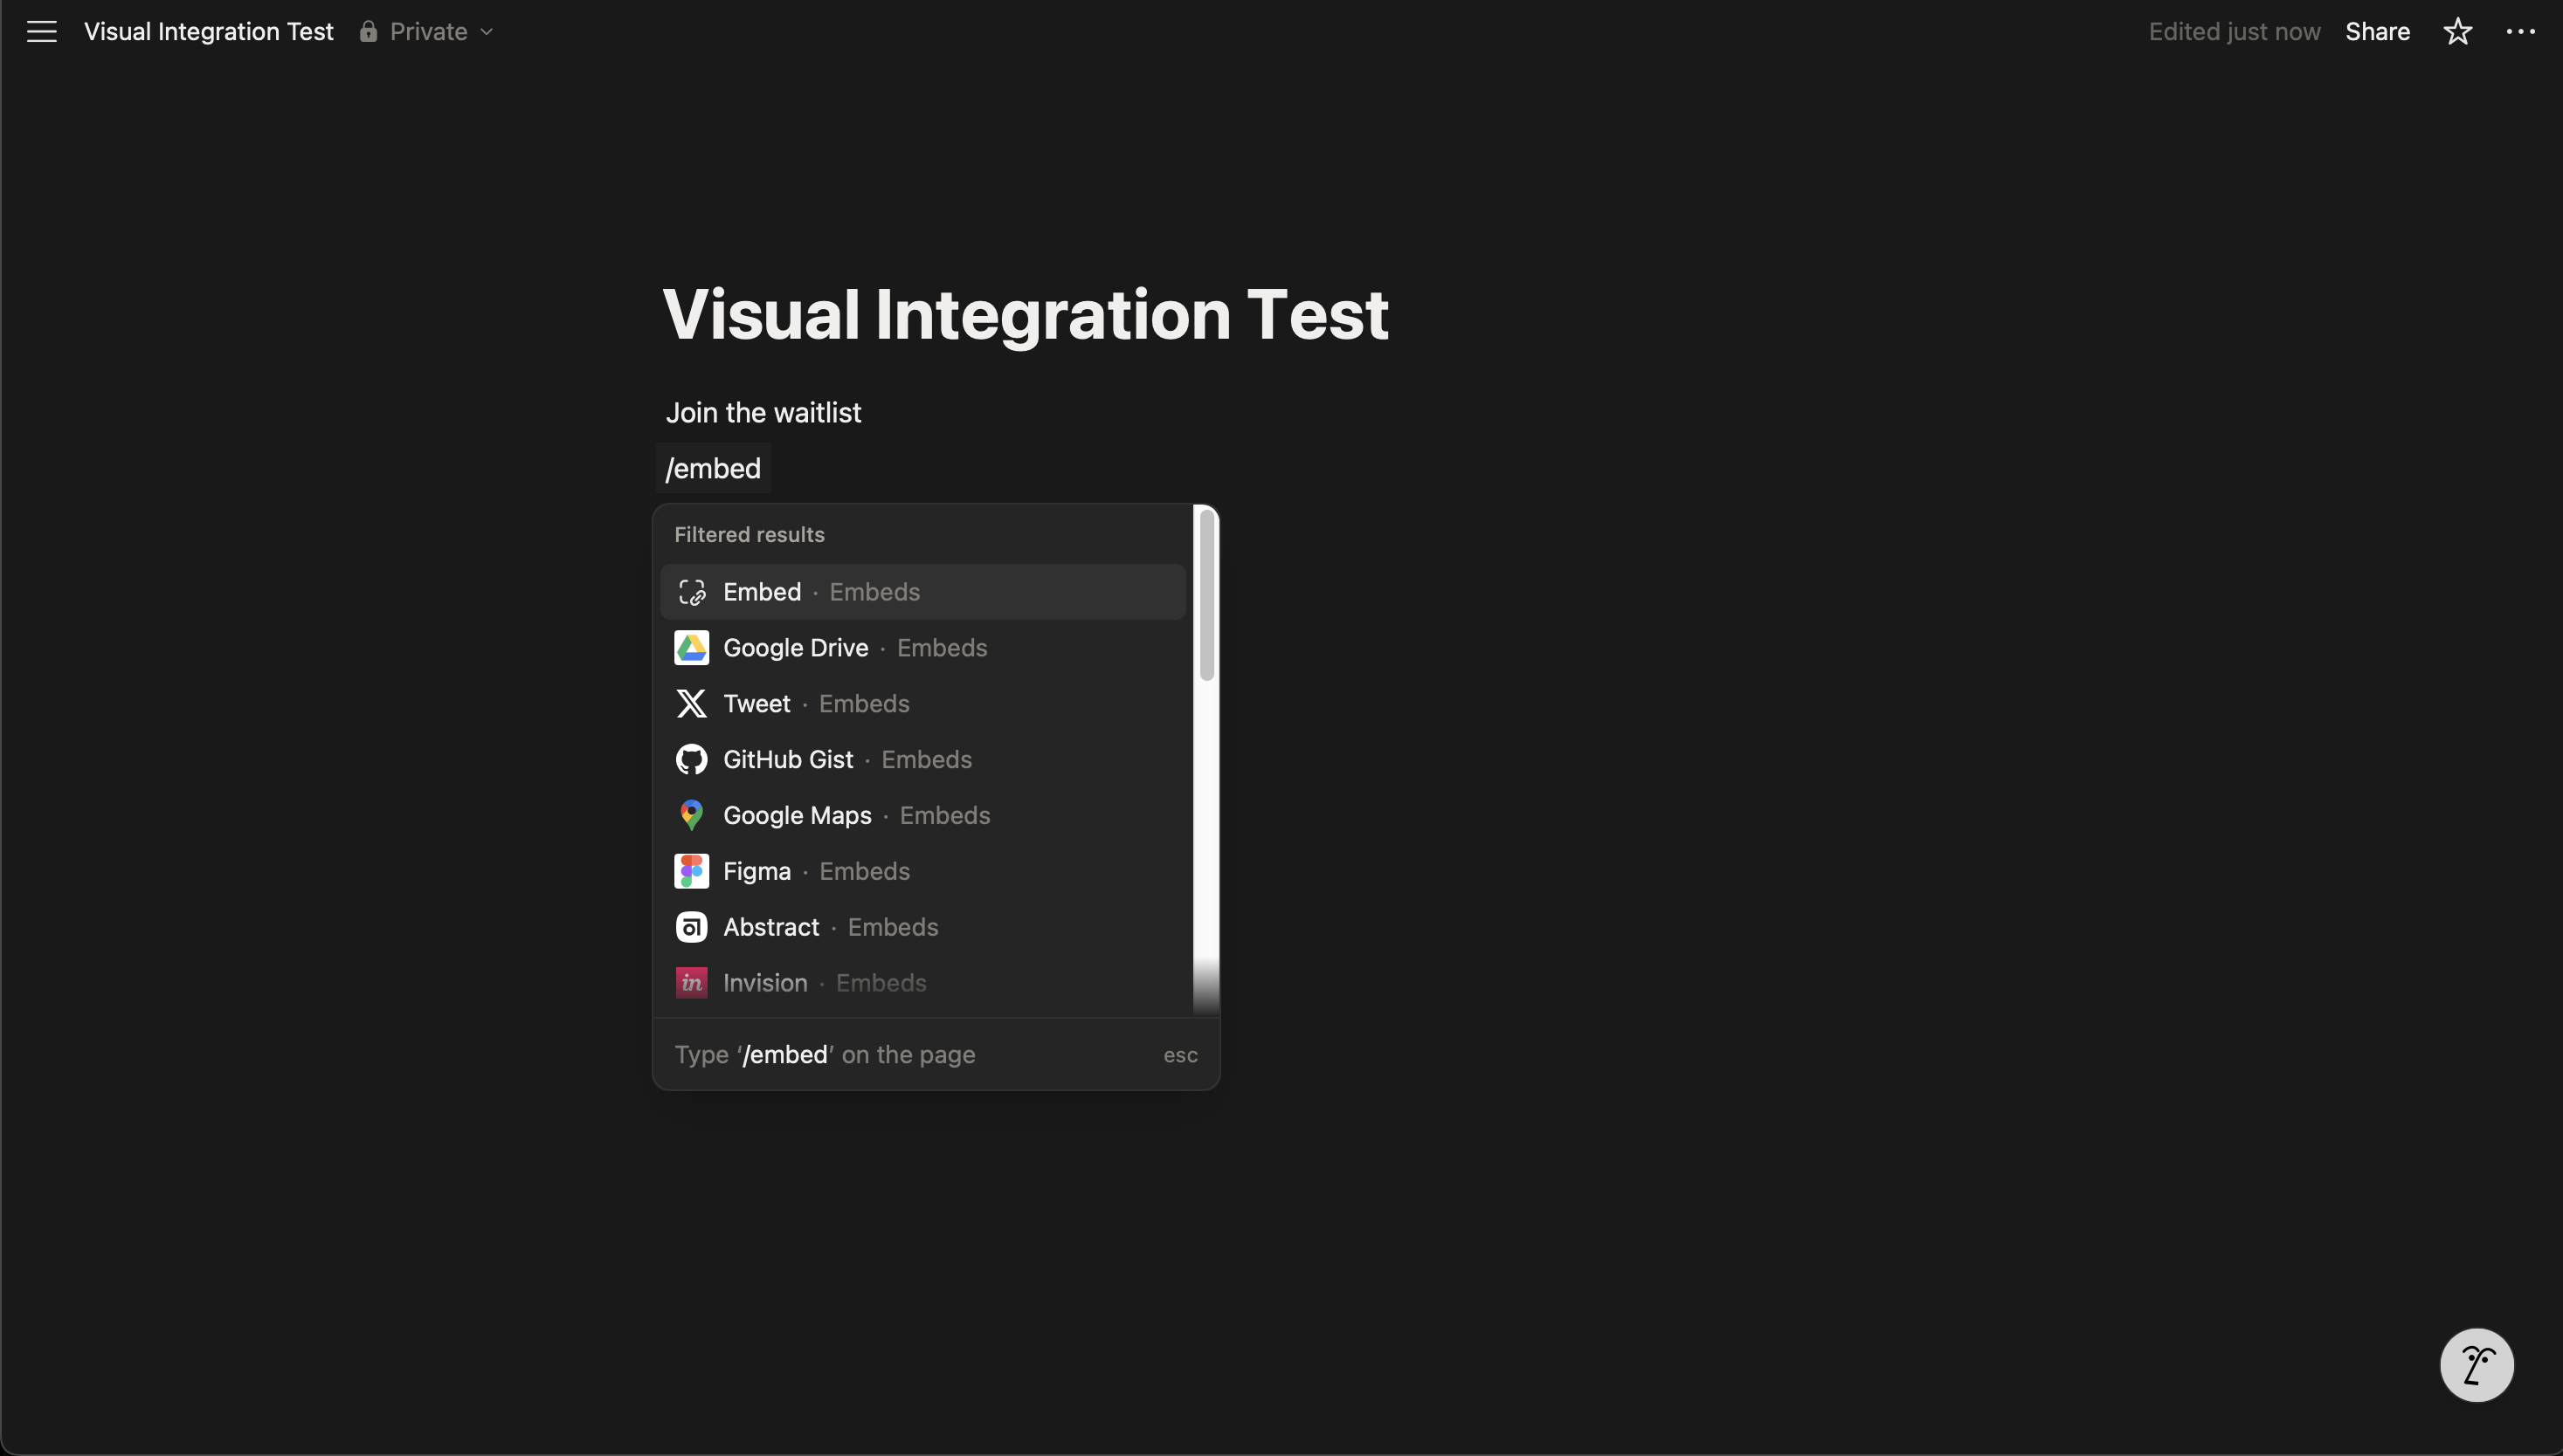
Task: Select the Figma embed icon
Action: [692, 871]
